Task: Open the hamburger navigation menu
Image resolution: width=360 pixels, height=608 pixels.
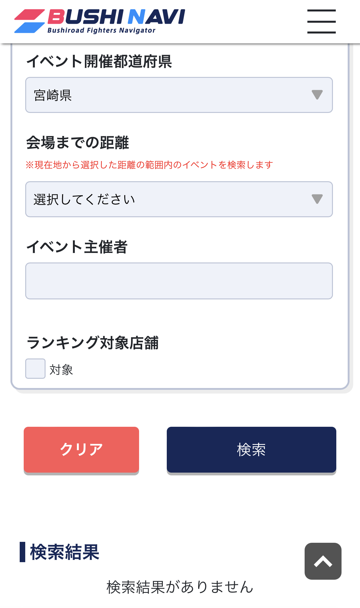Action: [321, 21]
